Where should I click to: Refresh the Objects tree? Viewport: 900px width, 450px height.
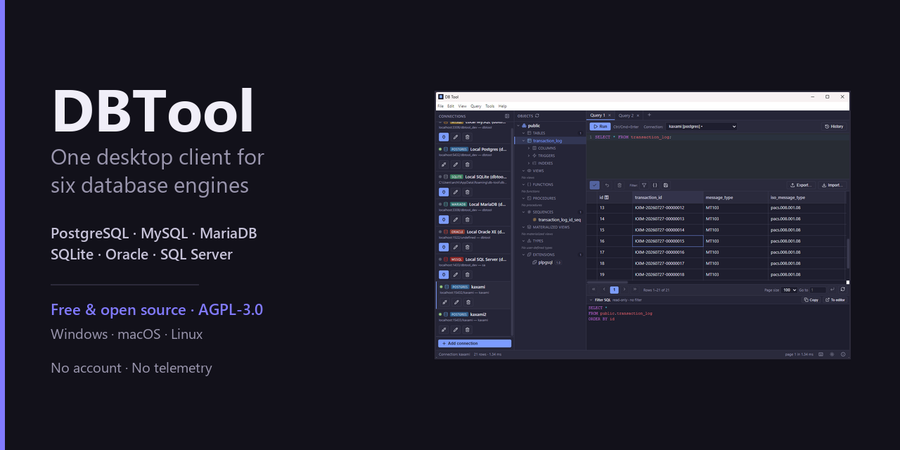tap(537, 116)
